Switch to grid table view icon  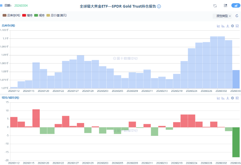tap(225, 6)
